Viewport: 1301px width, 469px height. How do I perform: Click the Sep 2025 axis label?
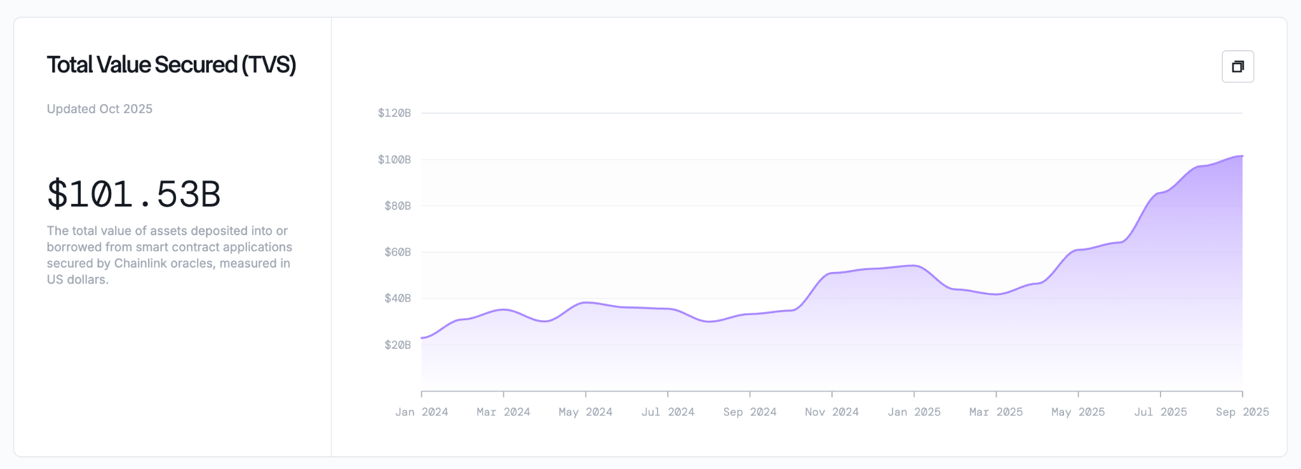pos(1243,412)
